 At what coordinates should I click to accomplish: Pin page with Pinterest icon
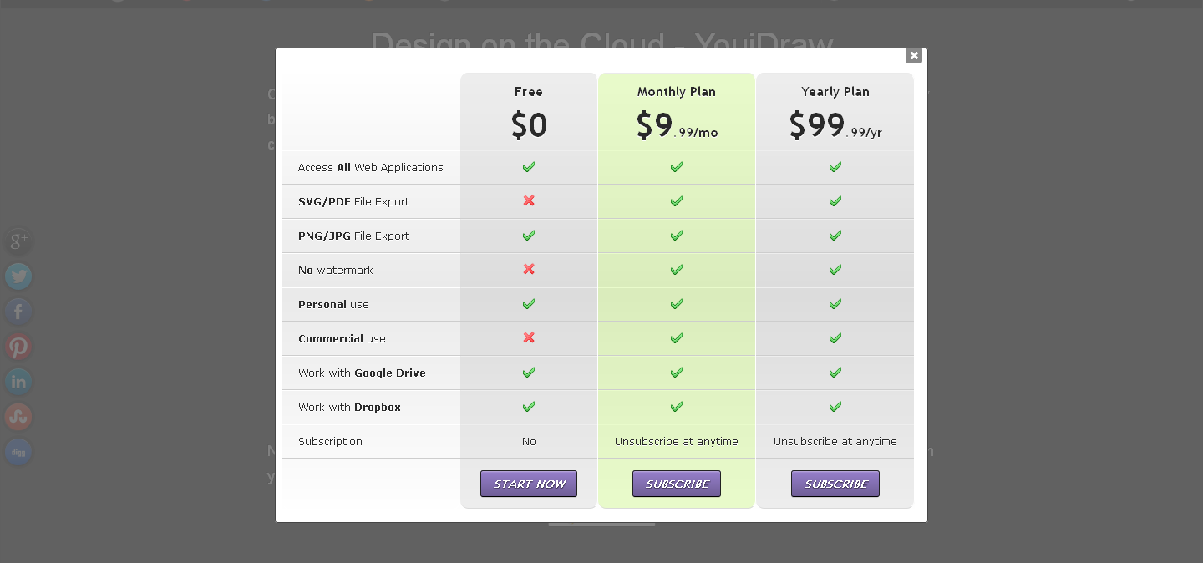click(18, 347)
